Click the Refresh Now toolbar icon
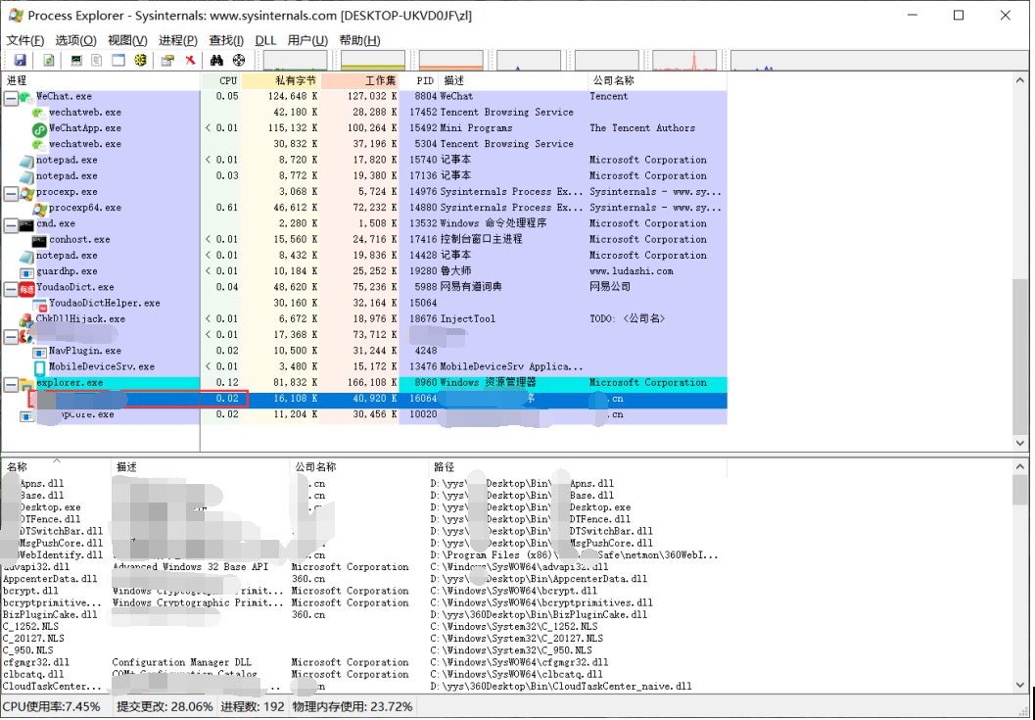The width and height of the screenshot is (1035, 720). pyautogui.click(x=49, y=60)
